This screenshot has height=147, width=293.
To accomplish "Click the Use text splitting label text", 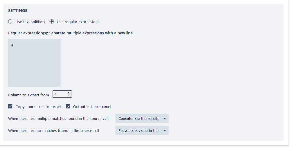I will [x=30, y=22].
